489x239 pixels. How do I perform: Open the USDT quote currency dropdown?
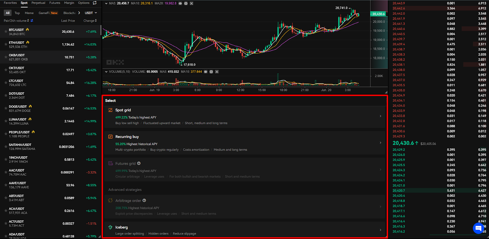coord(91,13)
